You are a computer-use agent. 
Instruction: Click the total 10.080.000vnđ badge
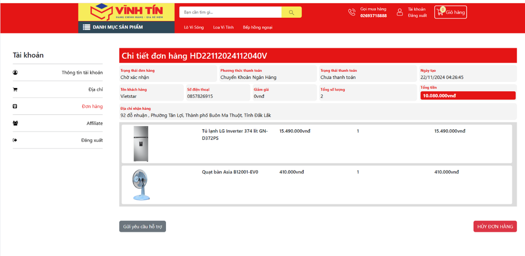pyautogui.click(x=468, y=95)
